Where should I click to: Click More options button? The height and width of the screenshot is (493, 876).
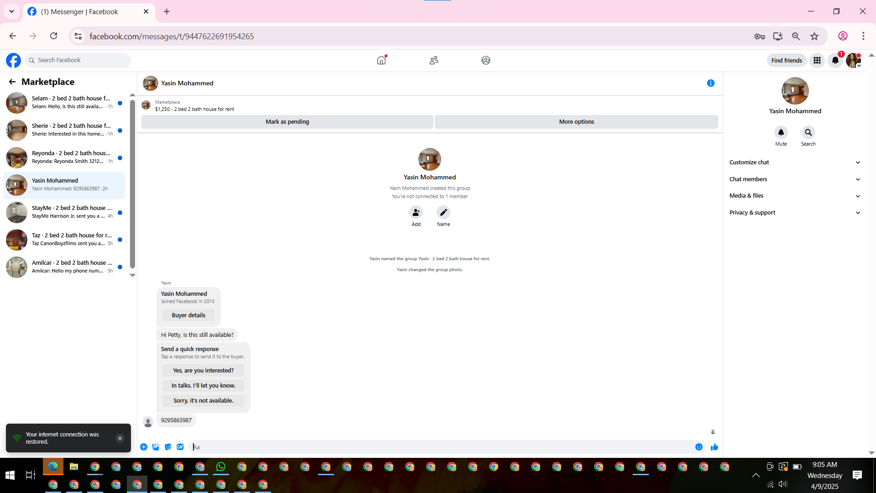[576, 122]
